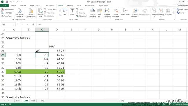Open the FILE tab
188x106 pixels.
[4, 5]
